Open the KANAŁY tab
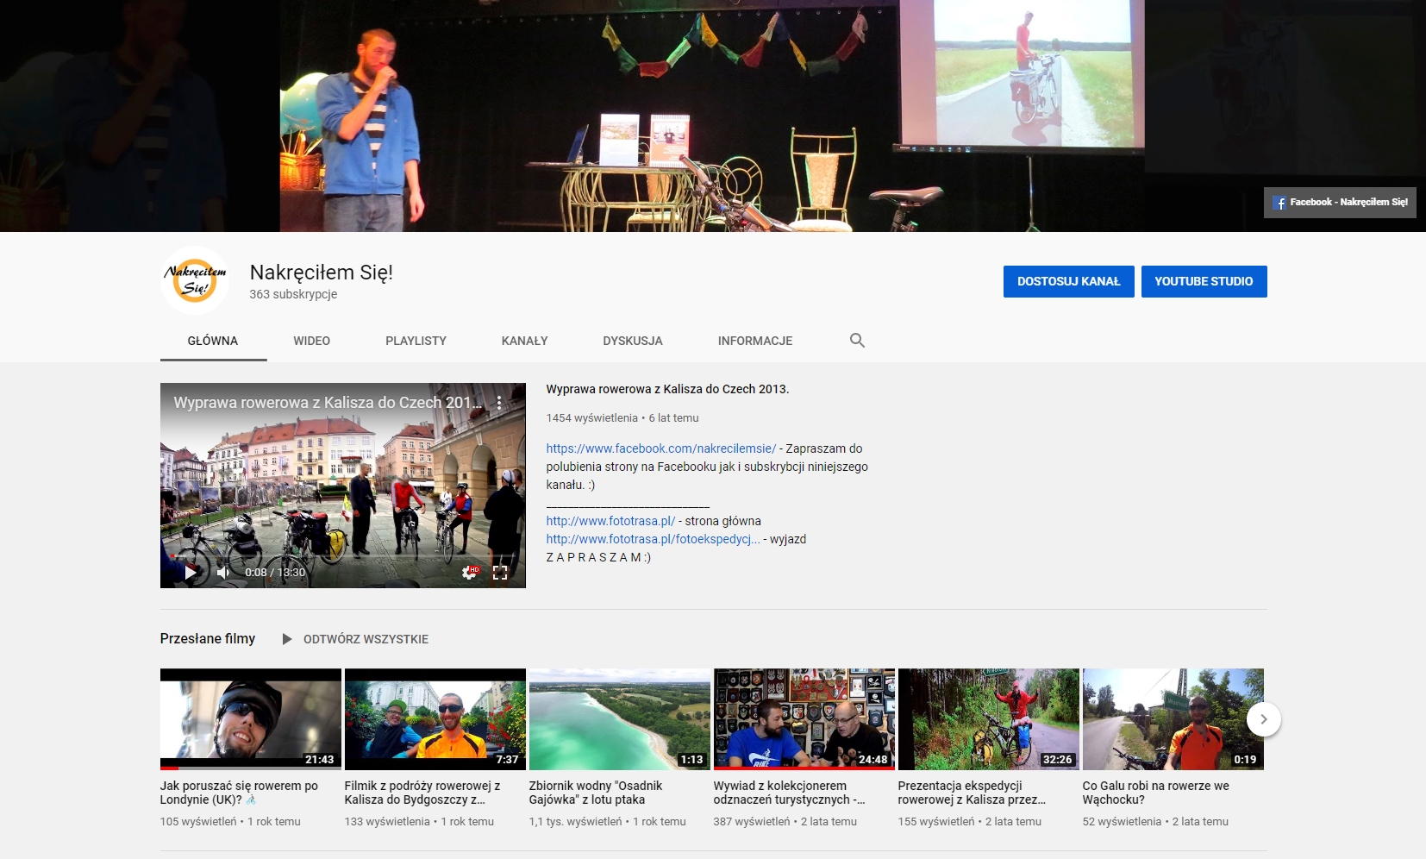 pyautogui.click(x=524, y=341)
